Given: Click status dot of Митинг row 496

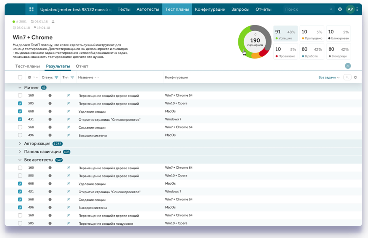Looking at the screenshot, I should (50, 135).
